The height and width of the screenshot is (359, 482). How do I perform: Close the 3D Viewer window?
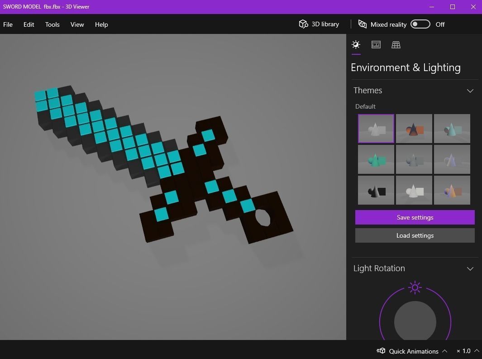(x=473, y=7)
